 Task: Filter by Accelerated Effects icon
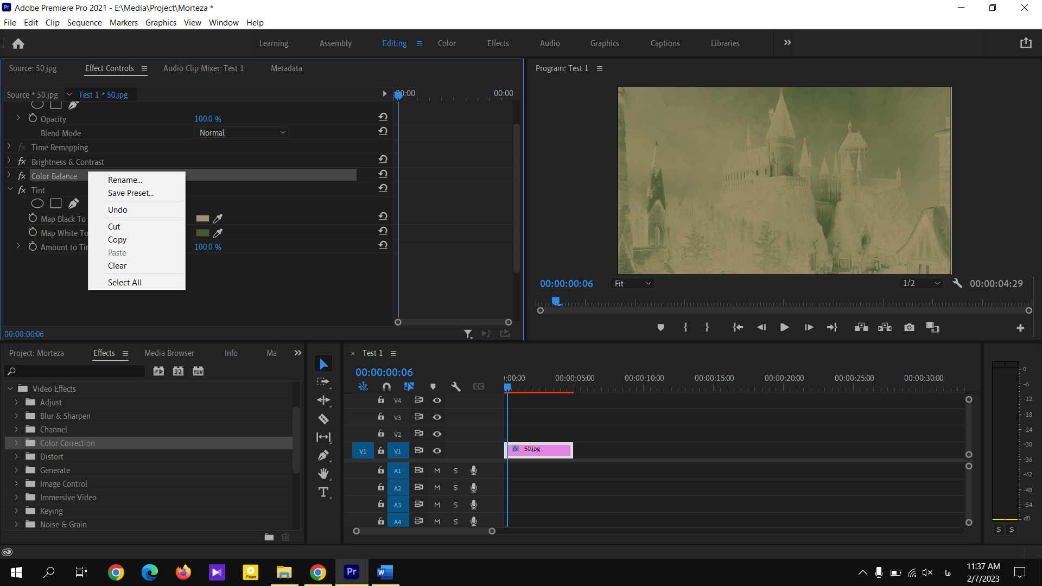point(158,371)
